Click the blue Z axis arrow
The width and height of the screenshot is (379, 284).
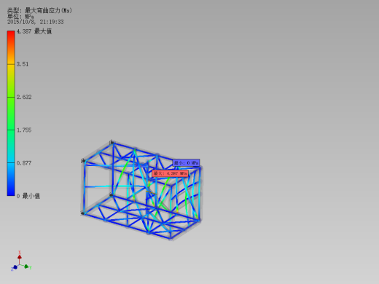pyautogui.click(x=15, y=267)
